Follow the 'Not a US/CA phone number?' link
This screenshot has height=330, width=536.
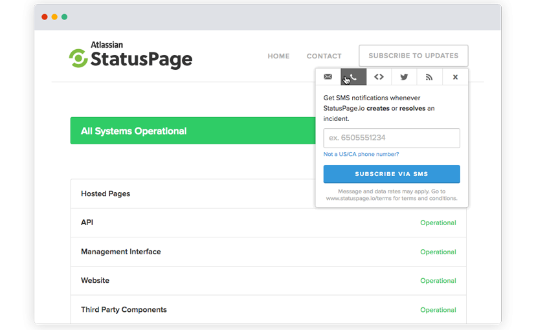coord(361,154)
